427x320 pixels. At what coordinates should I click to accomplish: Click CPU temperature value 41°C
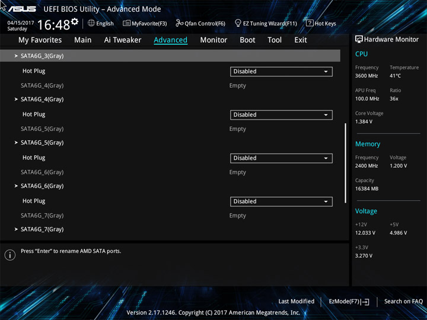pos(395,76)
